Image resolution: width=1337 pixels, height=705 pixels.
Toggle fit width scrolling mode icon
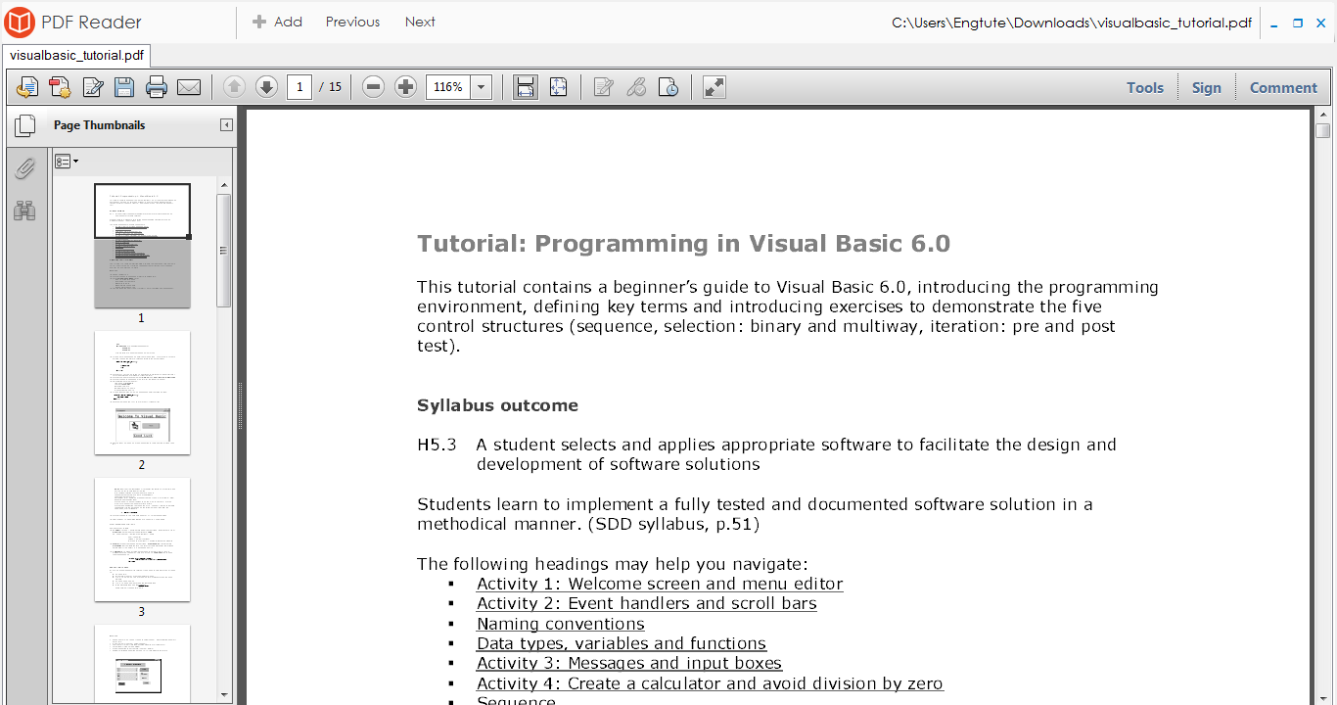tap(526, 87)
